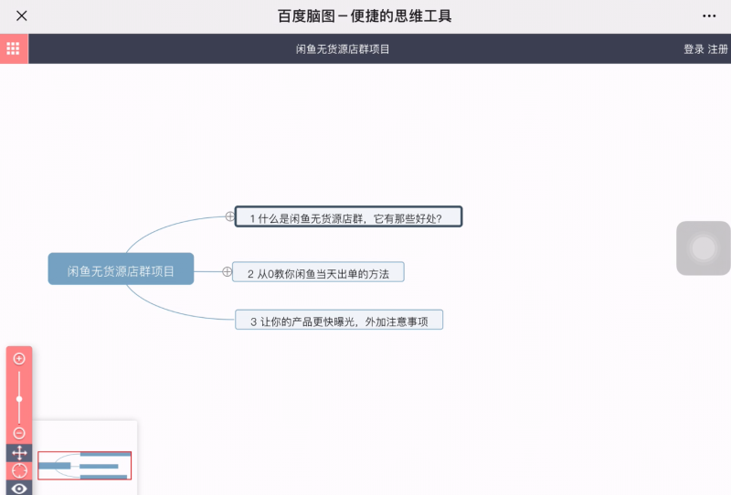Activate the pan/move canvas hand tool
731x495 pixels.
pyautogui.click(x=19, y=453)
